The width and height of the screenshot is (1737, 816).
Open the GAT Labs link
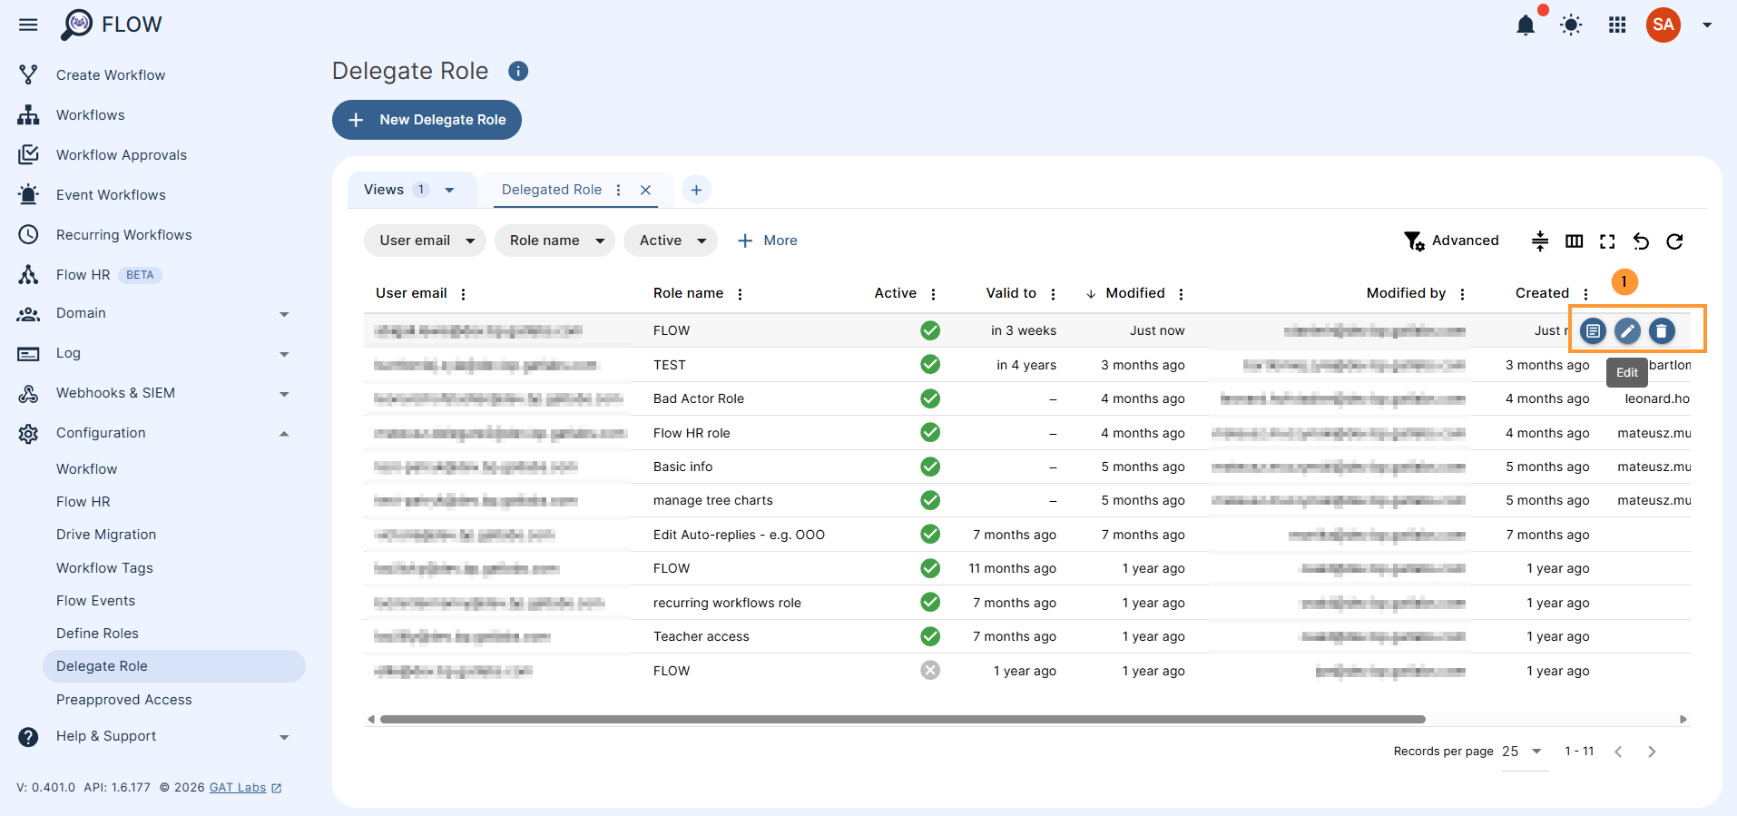pyautogui.click(x=238, y=788)
